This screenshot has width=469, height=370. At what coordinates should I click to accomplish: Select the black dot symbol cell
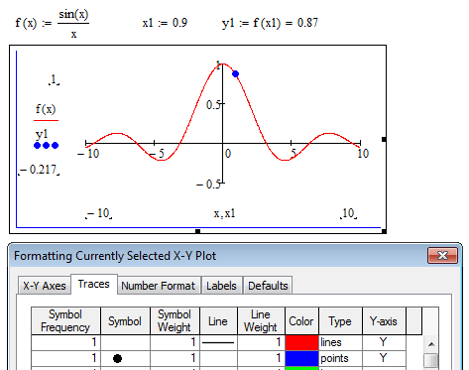125,358
